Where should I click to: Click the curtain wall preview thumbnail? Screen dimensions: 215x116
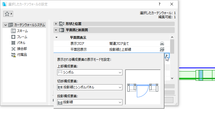pyautogui.click(x=143, y=87)
